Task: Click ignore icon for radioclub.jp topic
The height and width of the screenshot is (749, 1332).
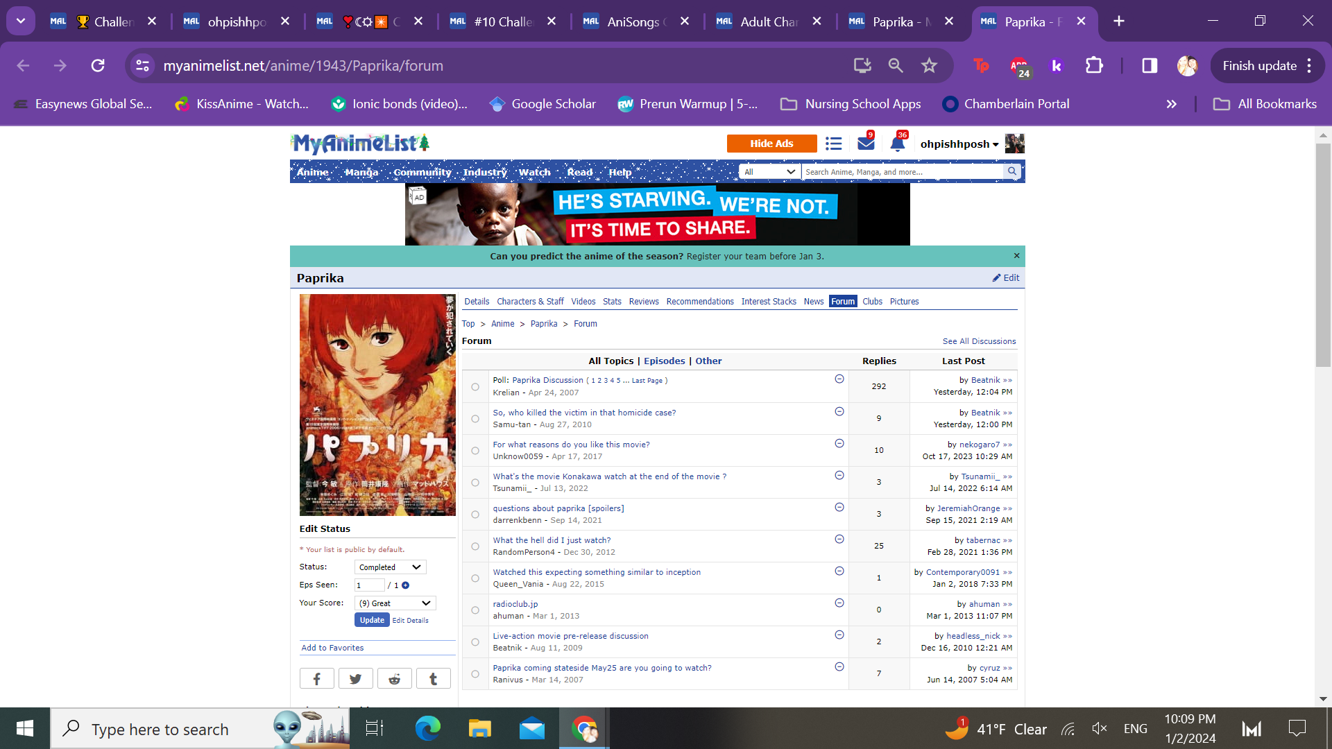Action: tap(839, 603)
